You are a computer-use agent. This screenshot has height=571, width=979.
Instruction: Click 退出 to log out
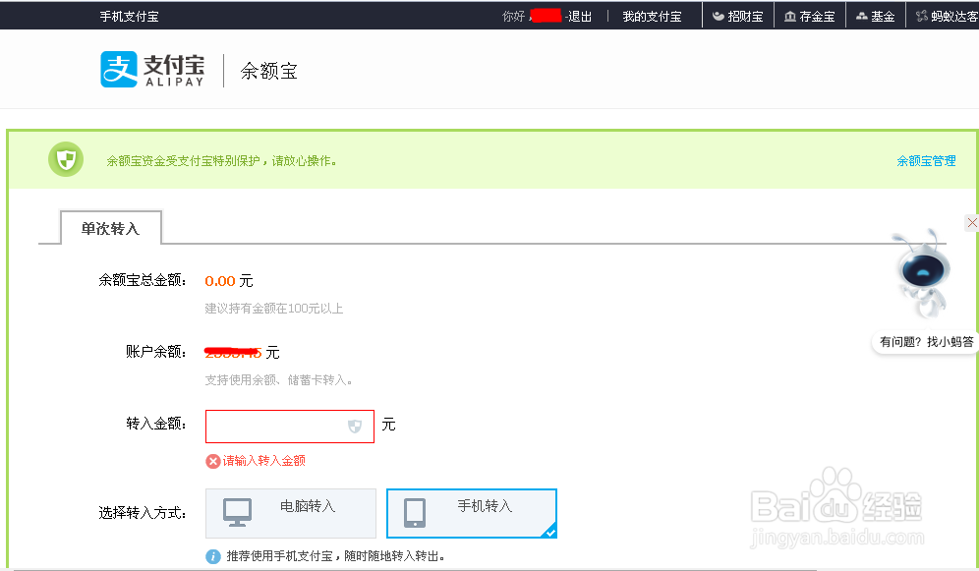(577, 15)
